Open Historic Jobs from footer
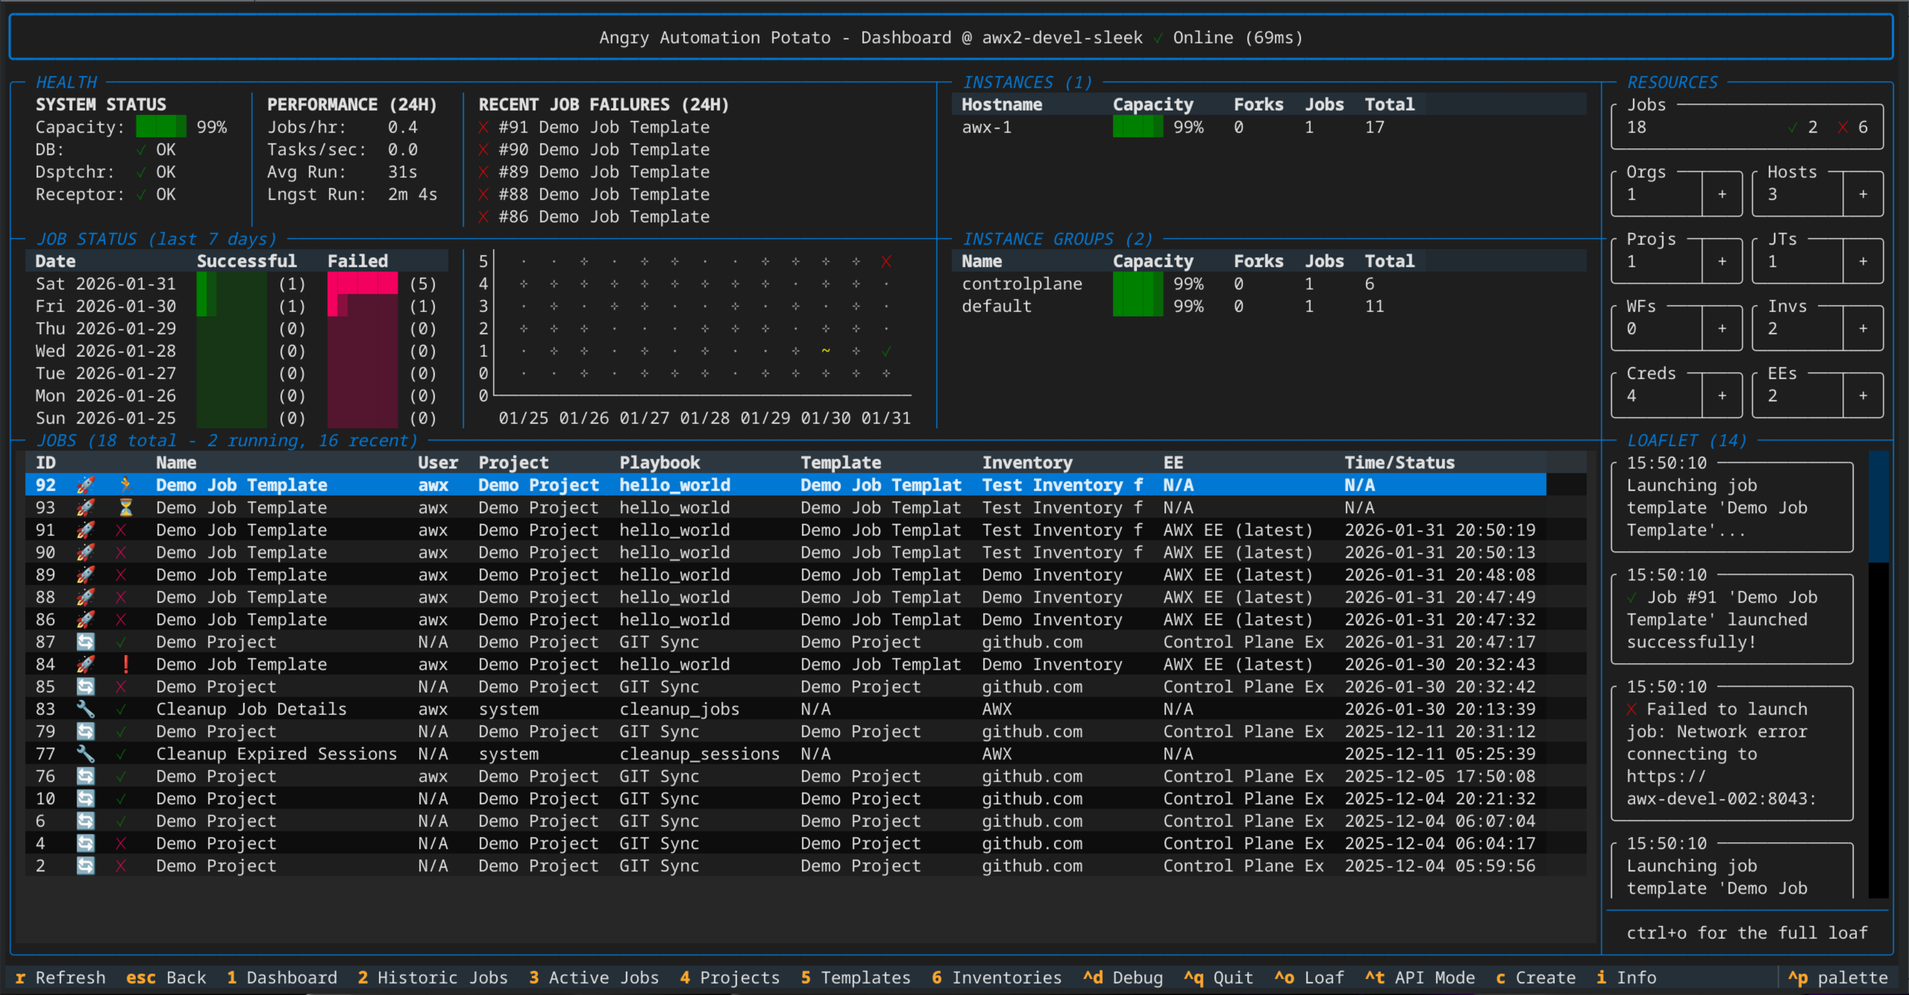The width and height of the screenshot is (1909, 995). (x=433, y=978)
